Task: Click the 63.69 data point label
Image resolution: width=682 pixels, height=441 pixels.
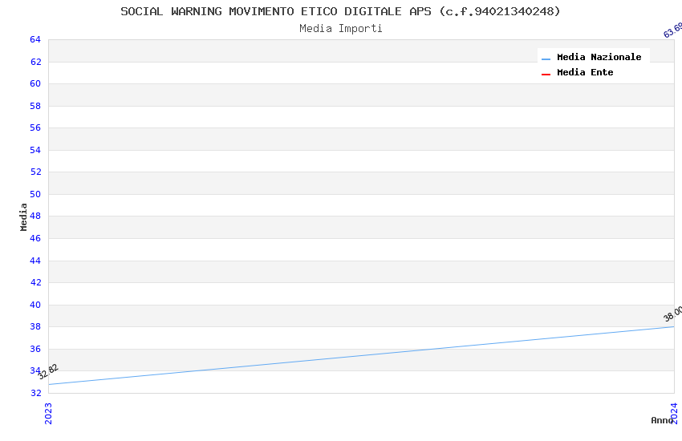Action: 672,30
